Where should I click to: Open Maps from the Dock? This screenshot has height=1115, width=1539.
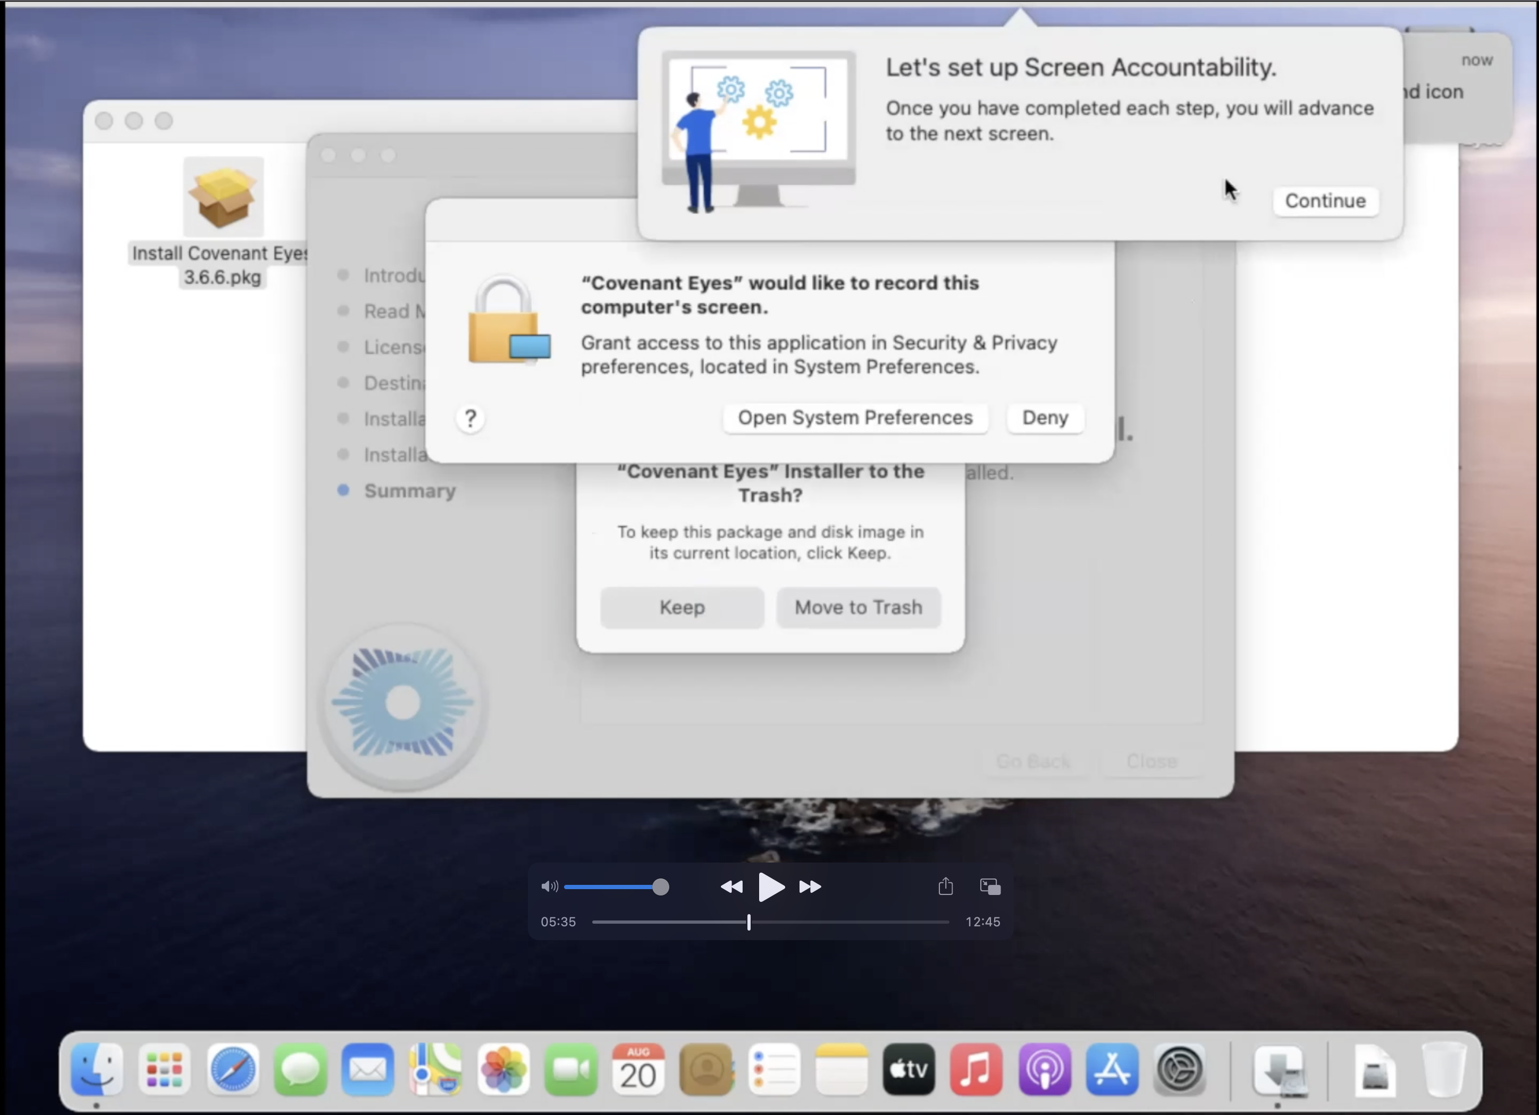click(x=435, y=1069)
